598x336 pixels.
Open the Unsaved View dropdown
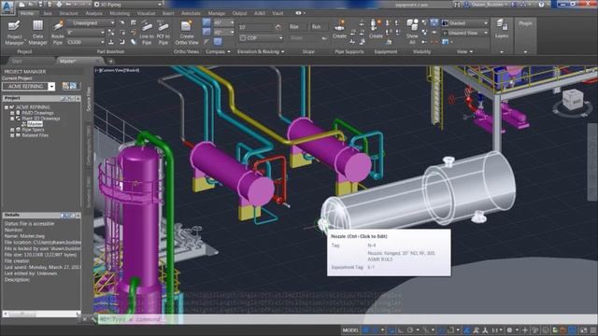465,34
